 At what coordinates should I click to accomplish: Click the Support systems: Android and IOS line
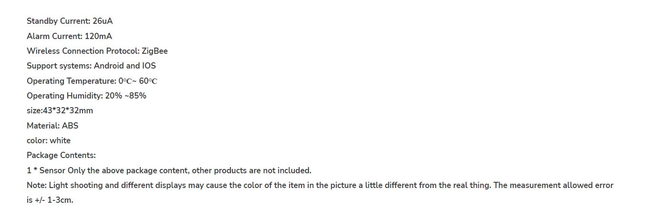tap(91, 66)
